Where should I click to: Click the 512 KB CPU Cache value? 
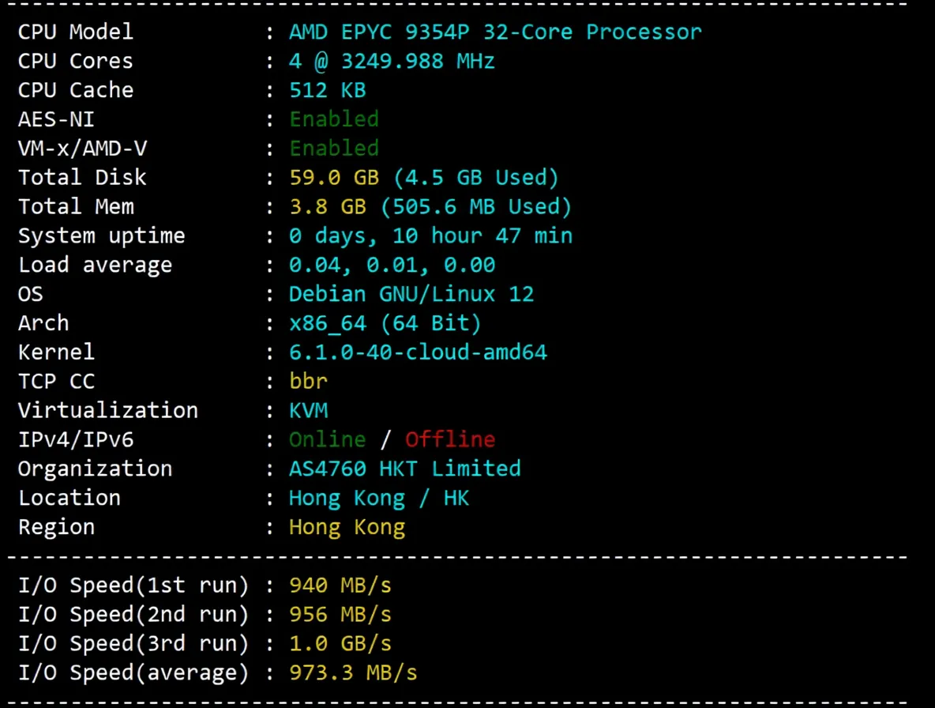(328, 90)
